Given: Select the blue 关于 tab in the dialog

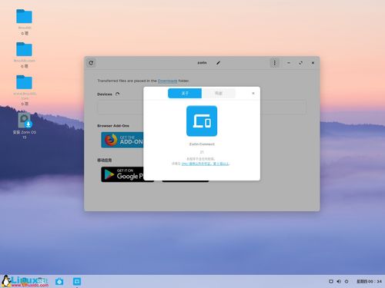Looking at the screenshot, I should 185,93.
